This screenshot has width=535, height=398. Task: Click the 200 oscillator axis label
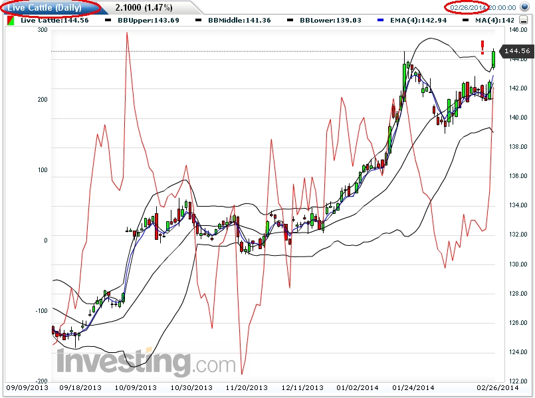point(43,100)
